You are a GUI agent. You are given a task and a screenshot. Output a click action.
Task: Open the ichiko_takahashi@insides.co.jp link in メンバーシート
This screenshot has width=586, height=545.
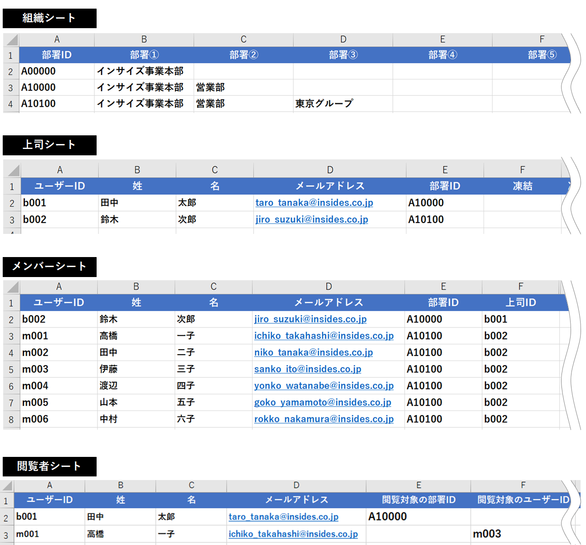point(324,336)
